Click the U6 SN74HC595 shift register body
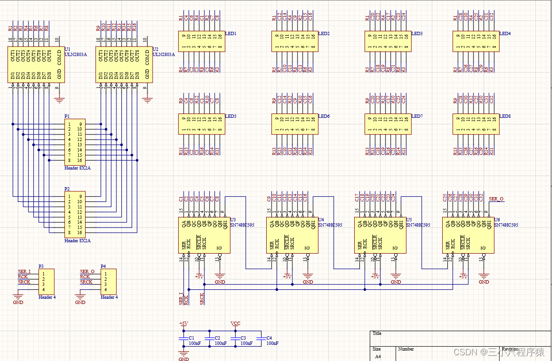The width and height of the screenshot is (552, 361). (468, 236)
